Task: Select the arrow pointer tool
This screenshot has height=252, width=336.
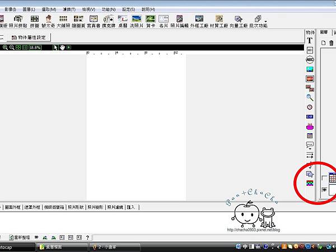Action: coord(55,48)
